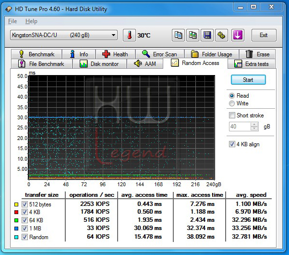Image resolution: width=289 pixels, height=255 pixels.
Task: Click the Exit button
Action: [x=264, y=35]
